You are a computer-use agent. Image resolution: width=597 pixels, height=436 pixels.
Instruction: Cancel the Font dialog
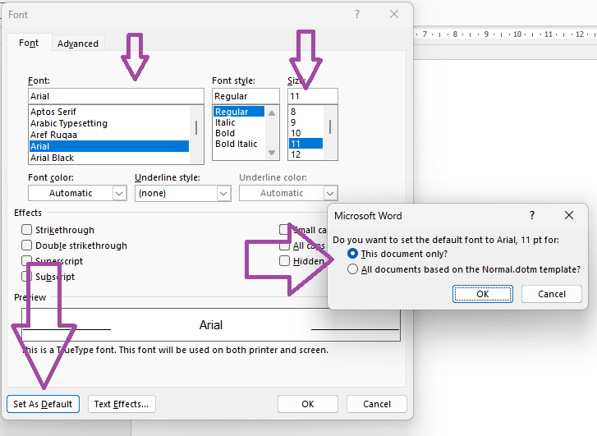coord(377,404)
